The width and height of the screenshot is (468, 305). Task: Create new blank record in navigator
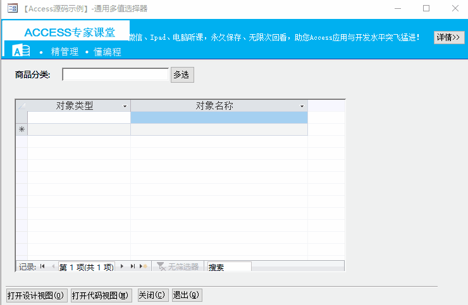[144, 266]
